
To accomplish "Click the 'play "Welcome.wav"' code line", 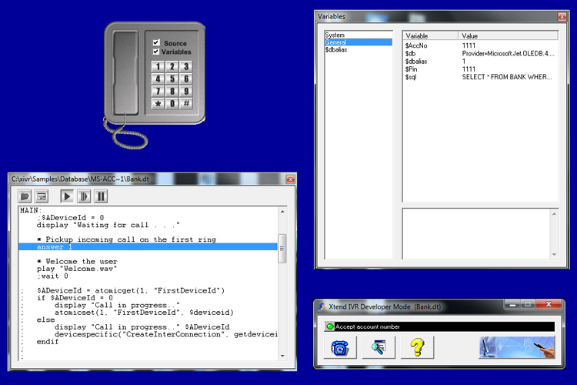I will pyautogui.click(x=77, y=269).
